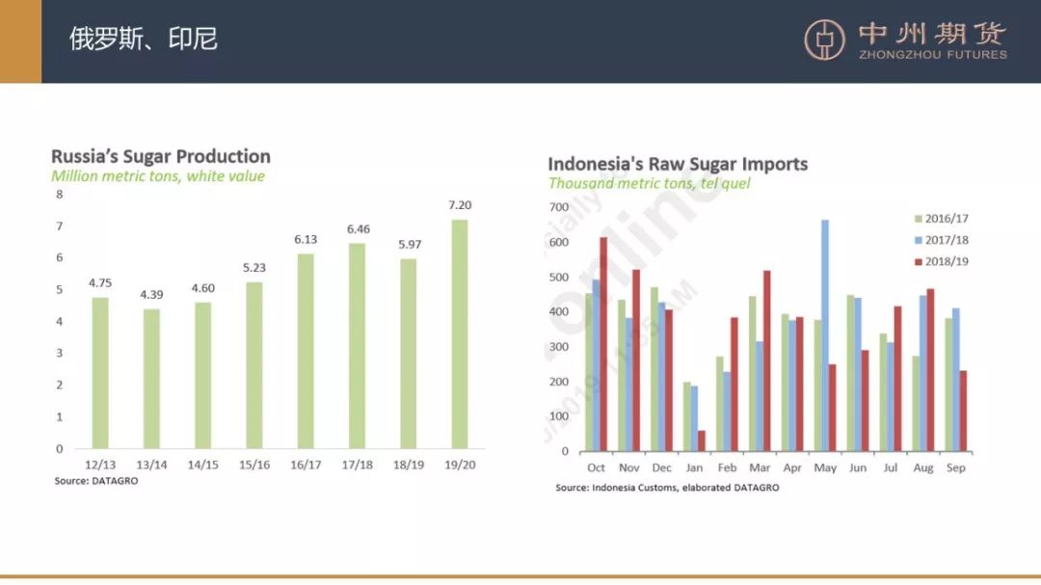Select the Indonesia's Raw Sugar Imports title

678,164
